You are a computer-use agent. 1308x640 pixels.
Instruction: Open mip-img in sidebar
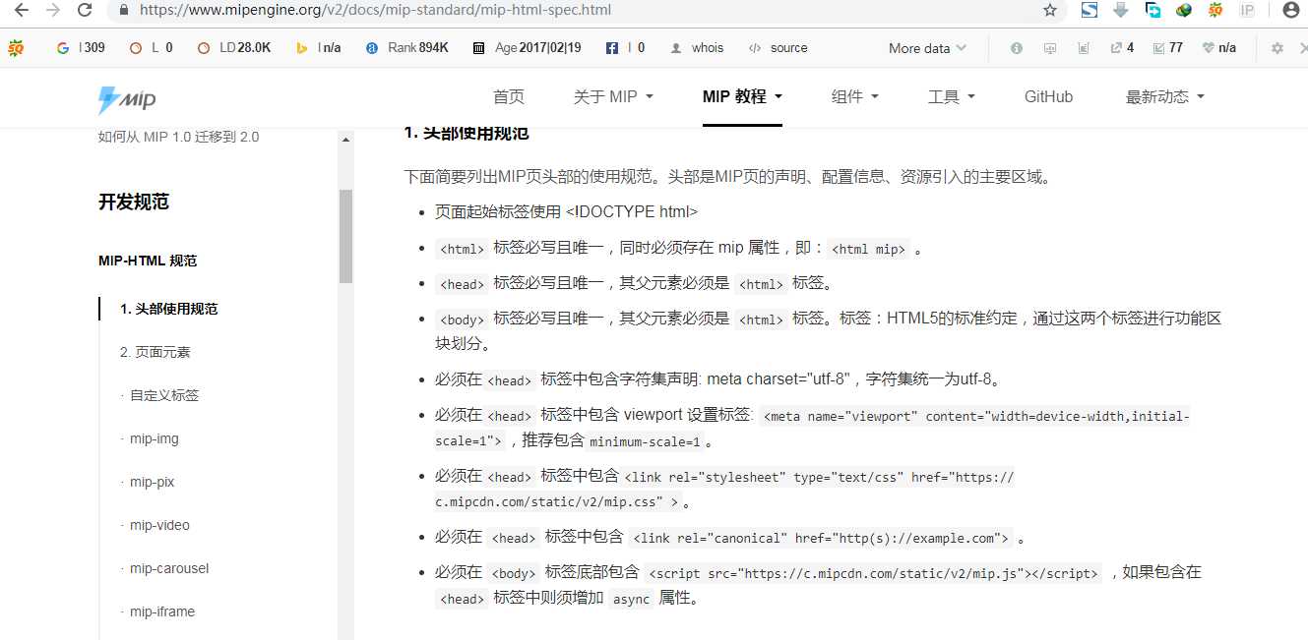155,438
